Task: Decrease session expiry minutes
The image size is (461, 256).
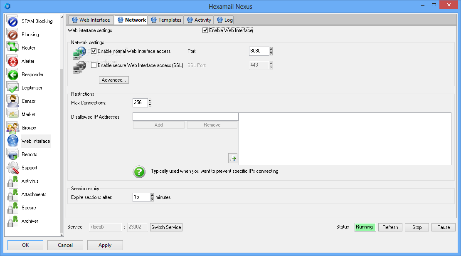Action: point(152,199)
